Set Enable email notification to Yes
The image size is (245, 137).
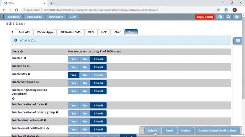point(73,129)
